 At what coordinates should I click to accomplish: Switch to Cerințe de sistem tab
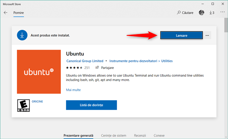tap(114, 135)
